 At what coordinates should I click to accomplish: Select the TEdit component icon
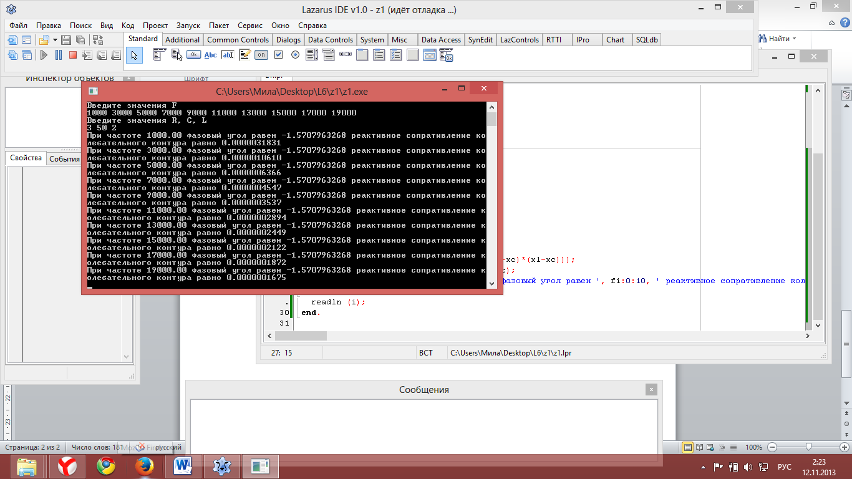tap(228, 55)
